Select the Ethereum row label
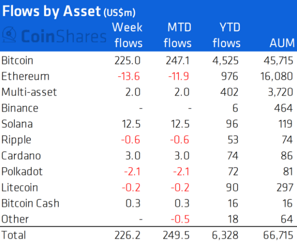The height and width of the screenshot is (243, 297). point(26,76)
